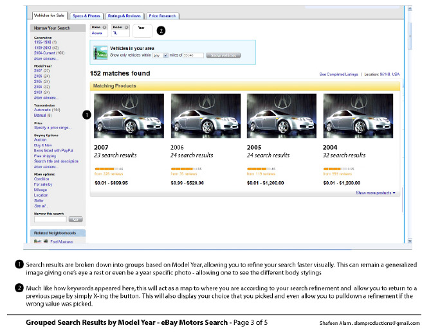Filter by Manual transmission

click(x=40, y=115)
